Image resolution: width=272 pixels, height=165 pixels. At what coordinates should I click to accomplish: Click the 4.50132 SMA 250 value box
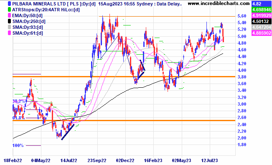pos(261,21)
